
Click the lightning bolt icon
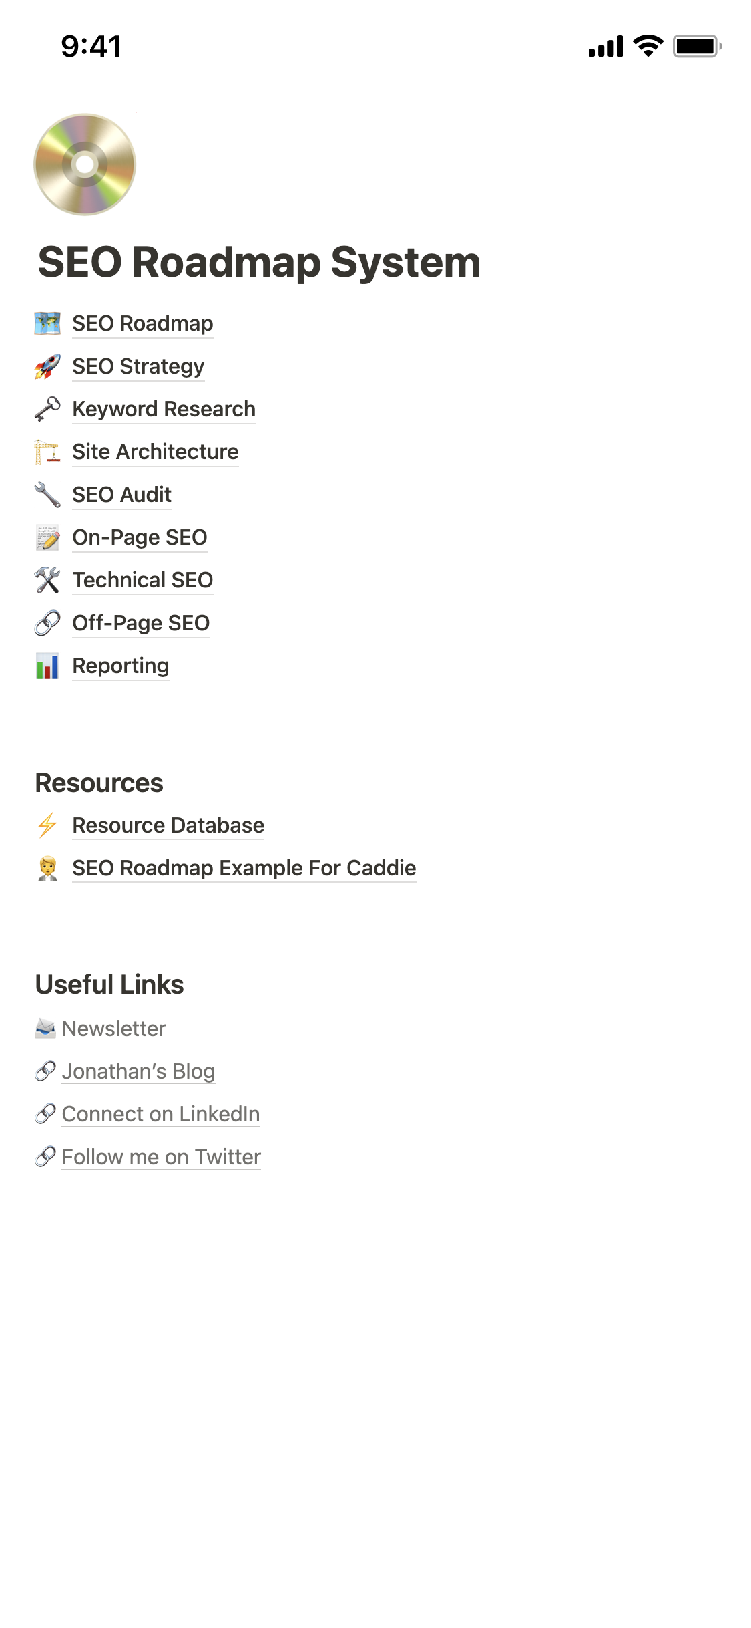[x=47, y=825]
